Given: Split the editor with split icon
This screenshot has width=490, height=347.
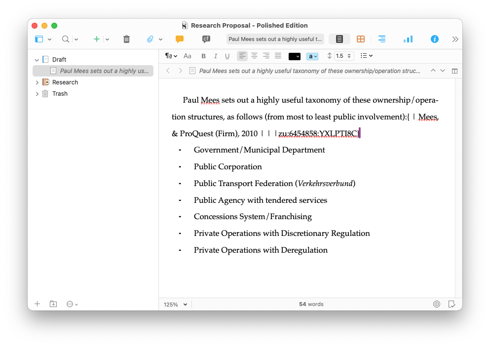Looking at the screenshot, I should [454, 71].
